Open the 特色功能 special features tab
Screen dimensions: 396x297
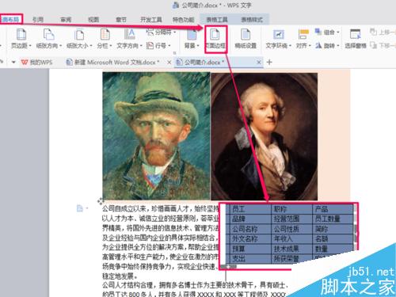(x=183, y=20)
